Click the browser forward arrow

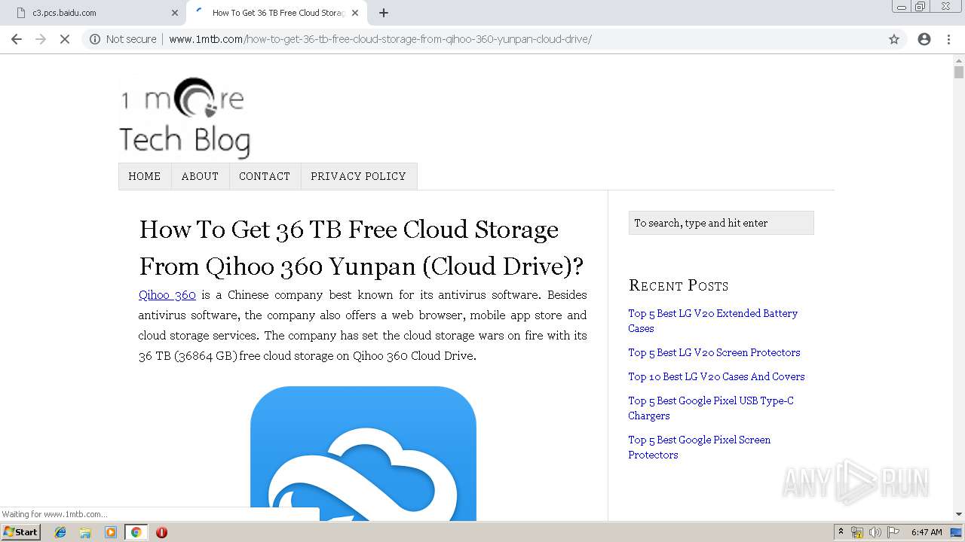tap(41, 39)
